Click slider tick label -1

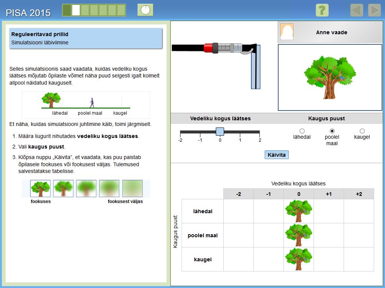(200, 140)
